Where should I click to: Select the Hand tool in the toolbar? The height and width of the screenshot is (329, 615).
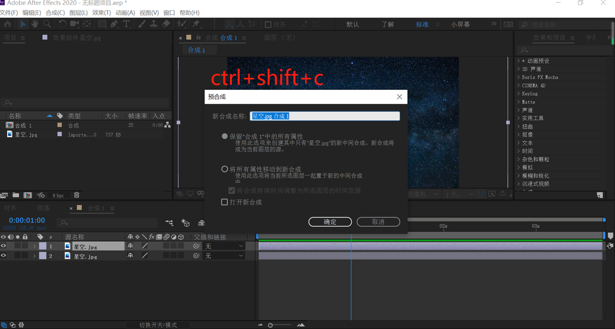tap(35, 24)
